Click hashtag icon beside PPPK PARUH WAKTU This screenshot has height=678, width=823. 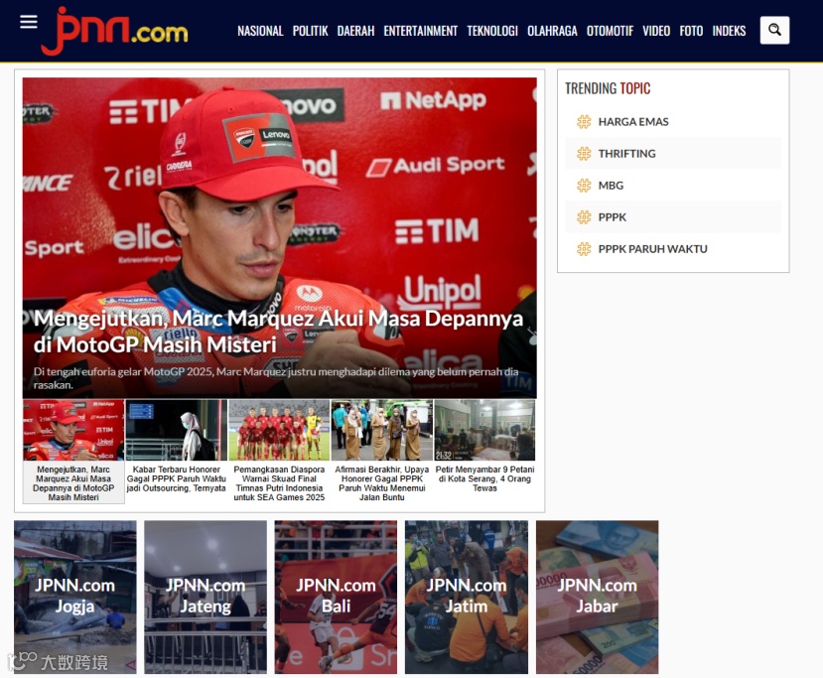pos(584,249)
